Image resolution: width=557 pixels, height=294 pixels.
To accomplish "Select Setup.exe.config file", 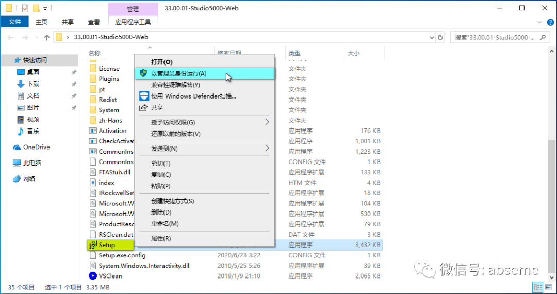I will coord(122,255).
